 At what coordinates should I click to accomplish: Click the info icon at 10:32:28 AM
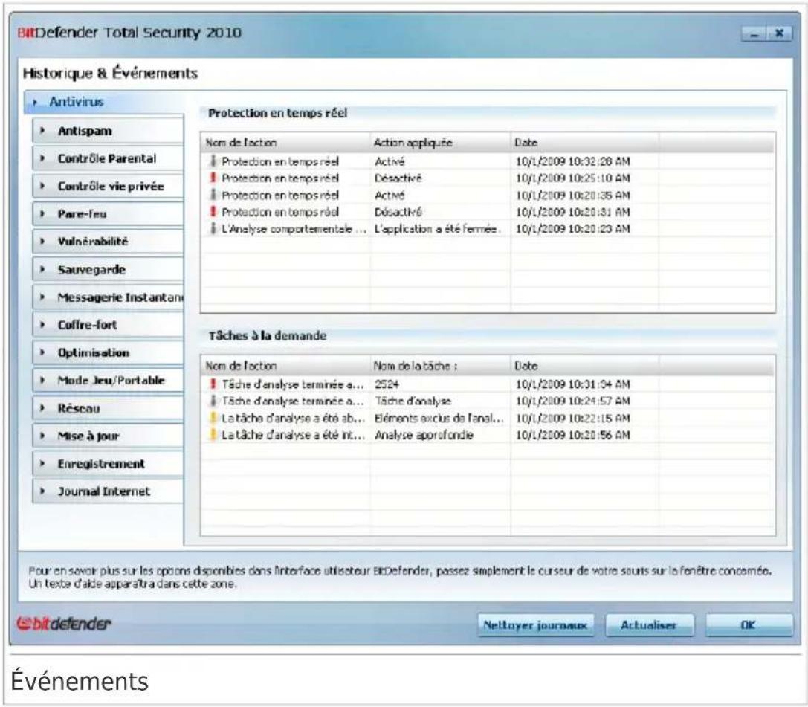tap(213, 161)
